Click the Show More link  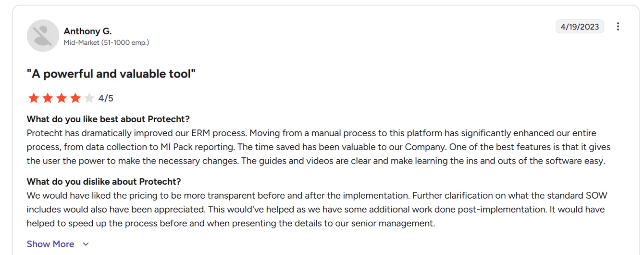coord(50,244)
